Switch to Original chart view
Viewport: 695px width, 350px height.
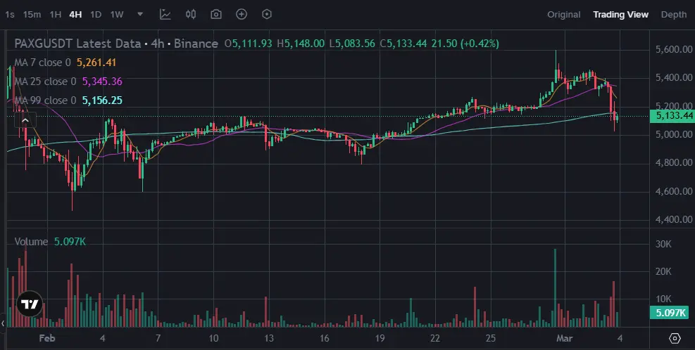tap(564, 15)
